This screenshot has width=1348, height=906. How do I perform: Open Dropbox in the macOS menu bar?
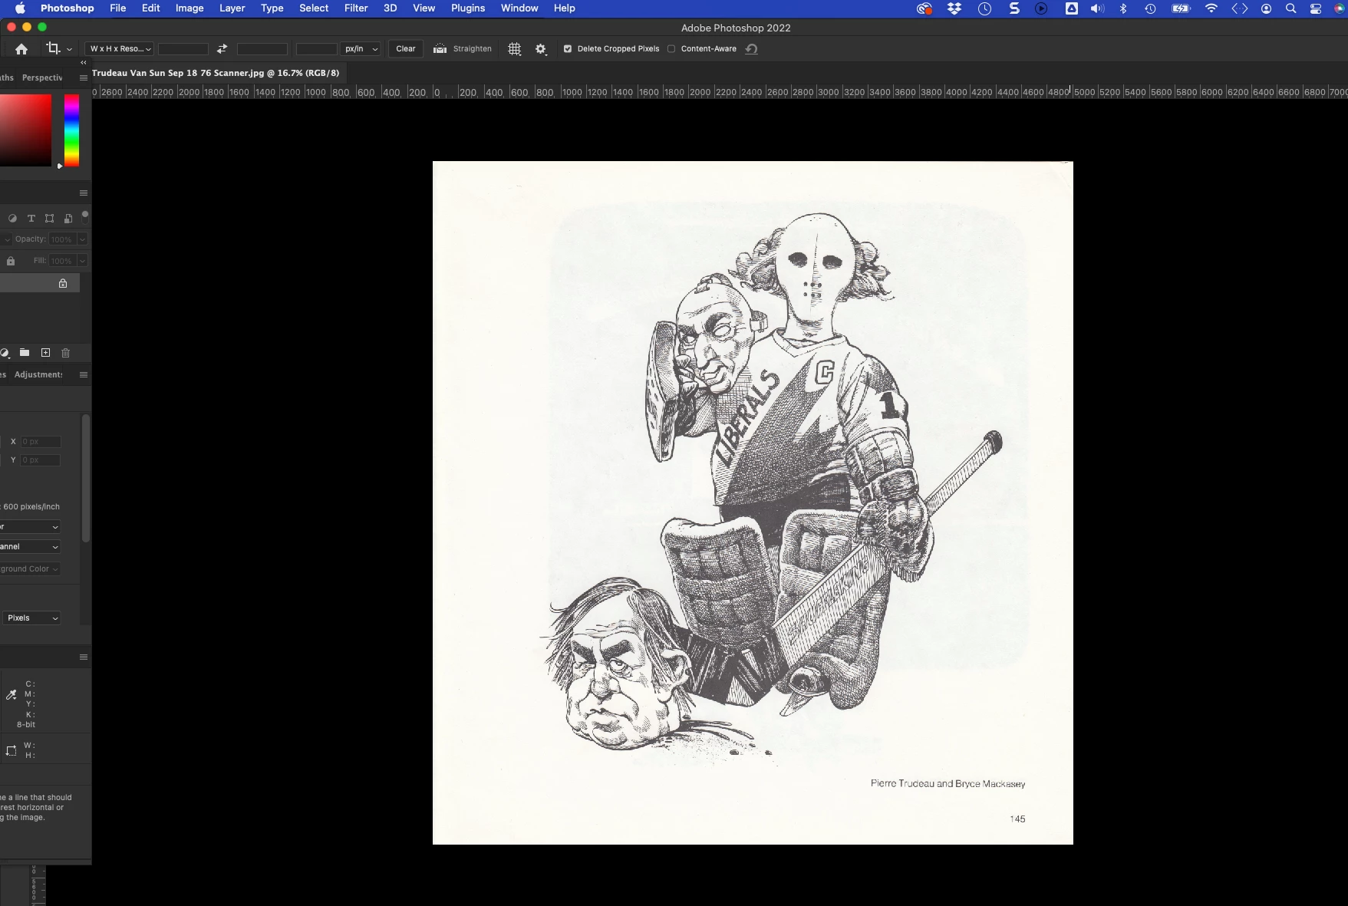(954, 8)
